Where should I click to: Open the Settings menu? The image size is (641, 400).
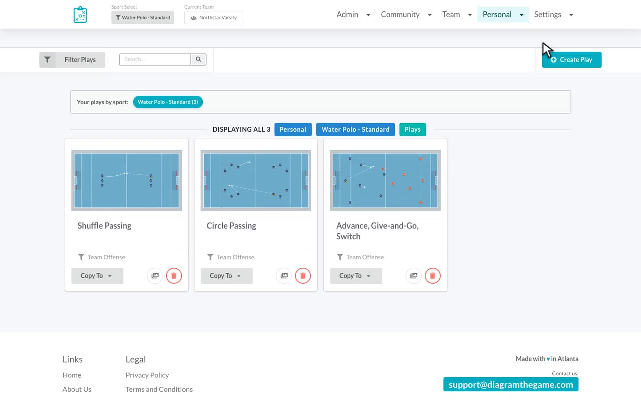coord(554,14)
